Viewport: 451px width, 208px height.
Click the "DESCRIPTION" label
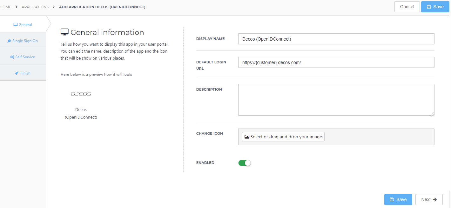click(209, 89)
